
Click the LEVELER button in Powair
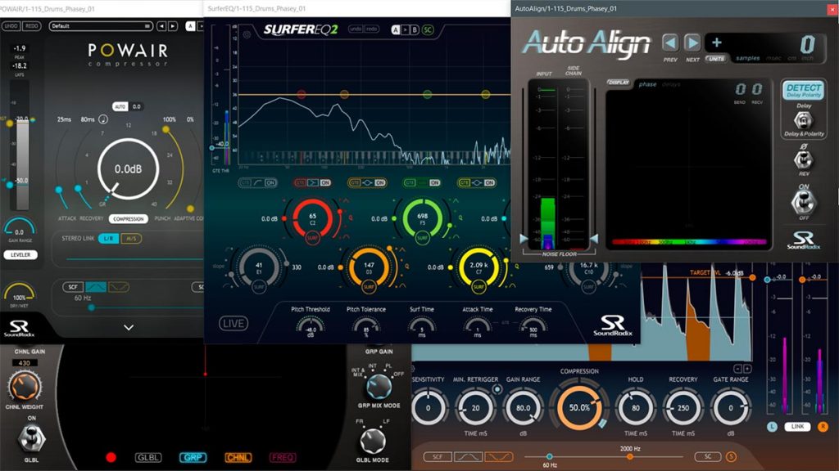tap(20, 255)
